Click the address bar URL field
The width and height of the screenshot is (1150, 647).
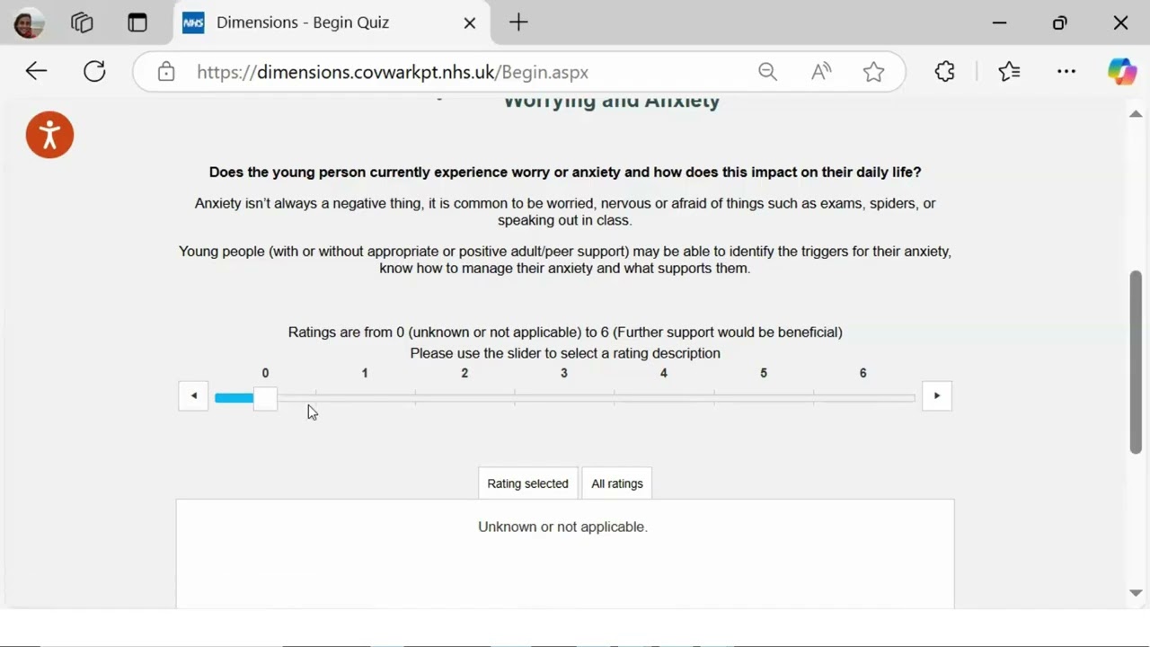click(449, 72)
